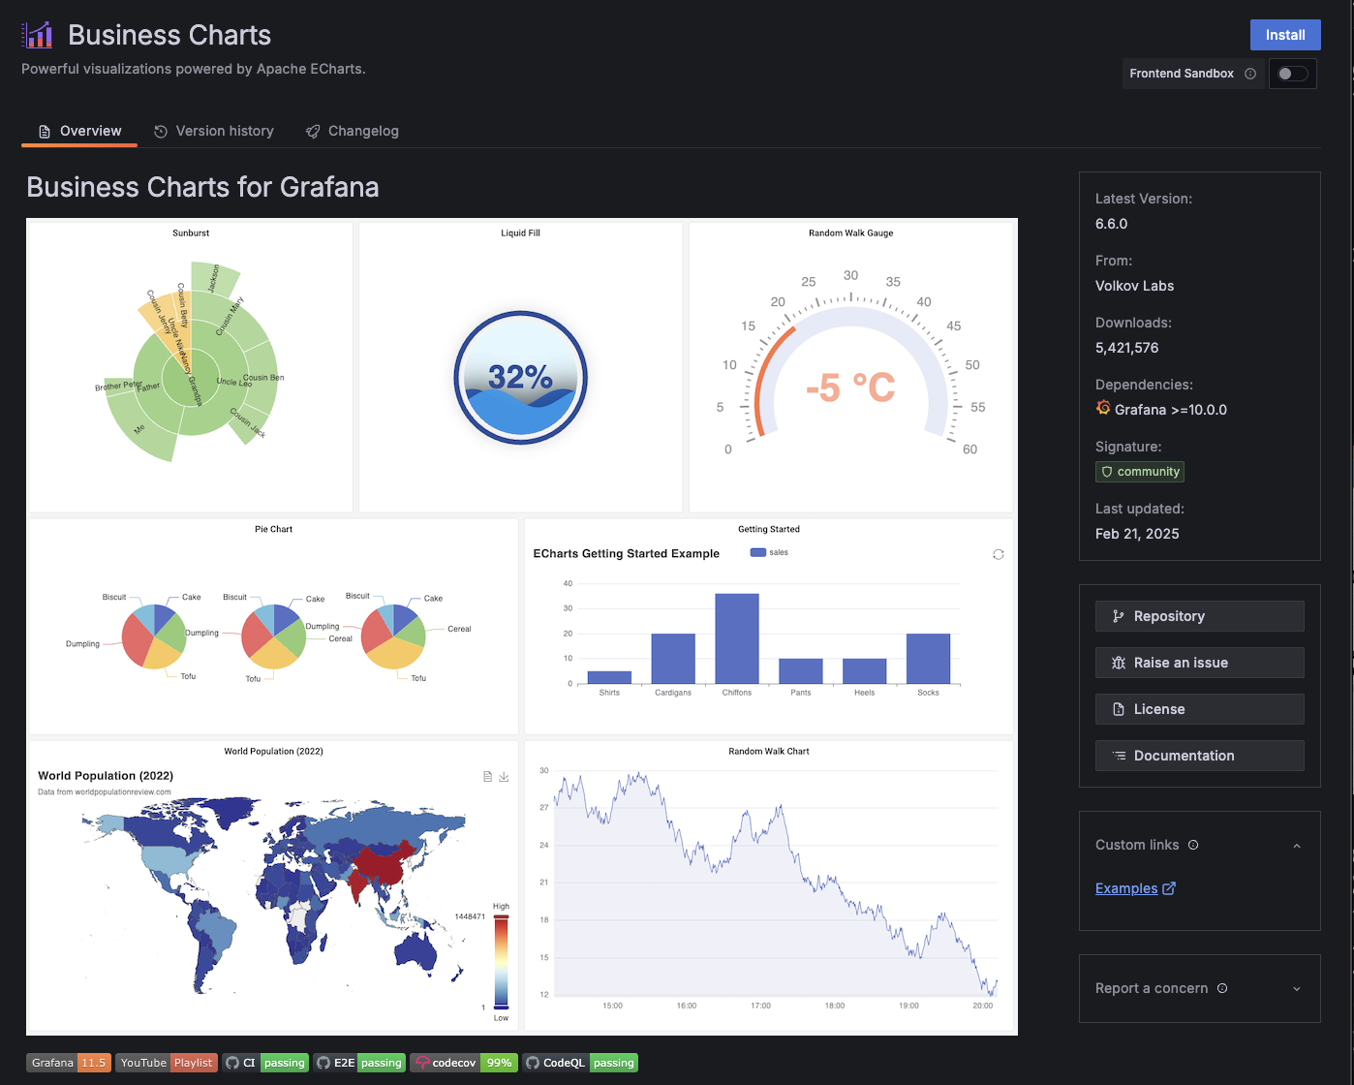Collapse the Custom links section
Image resolution: width=1354 pixels, height=1085 pixels.
pos(1297,846)
